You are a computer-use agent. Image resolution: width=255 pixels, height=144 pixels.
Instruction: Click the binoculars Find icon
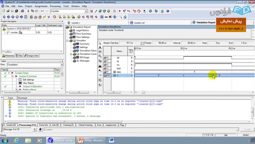coord(100,66)
